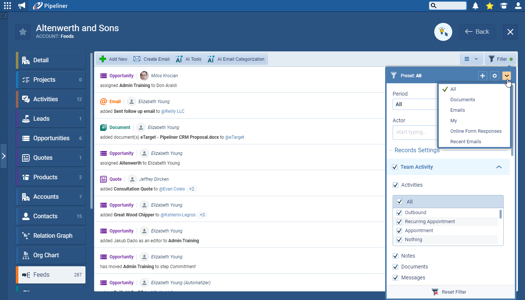Disable the Team Activity checkbox
The height and width of the screenshot is (300, 525).
(x=394, y=167)
